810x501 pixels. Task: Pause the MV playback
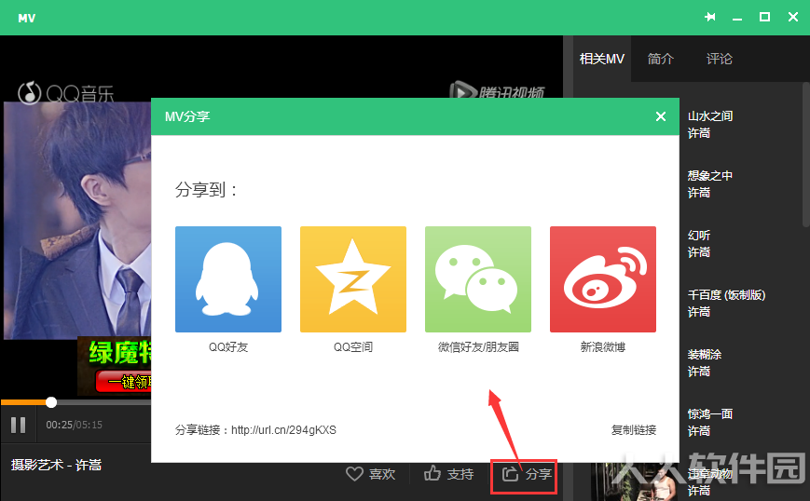18,425
